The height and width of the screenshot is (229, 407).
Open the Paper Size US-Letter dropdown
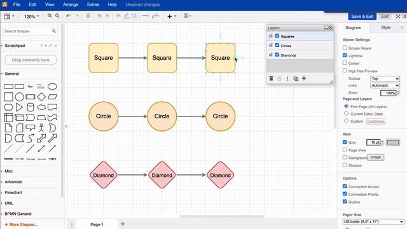(373, 222)
